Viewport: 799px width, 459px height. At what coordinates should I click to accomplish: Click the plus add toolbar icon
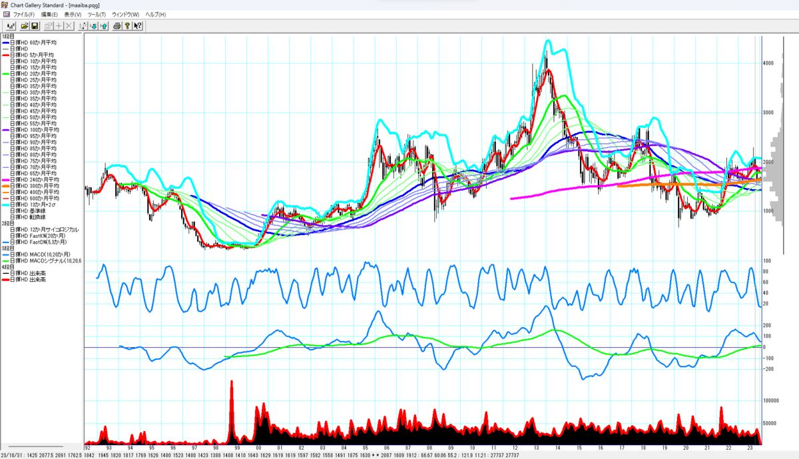pyautogui.click(x=59, y=26)
